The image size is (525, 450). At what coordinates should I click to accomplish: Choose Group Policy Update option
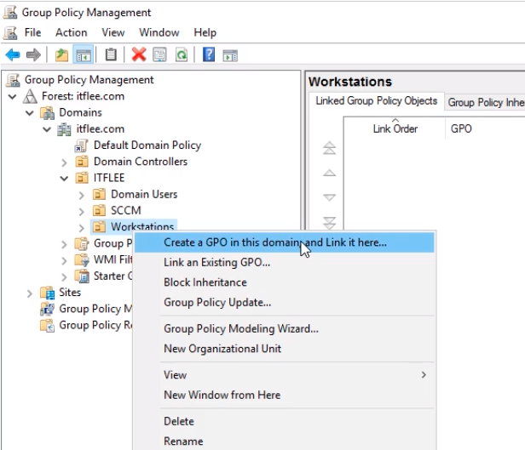coord(285,302)
